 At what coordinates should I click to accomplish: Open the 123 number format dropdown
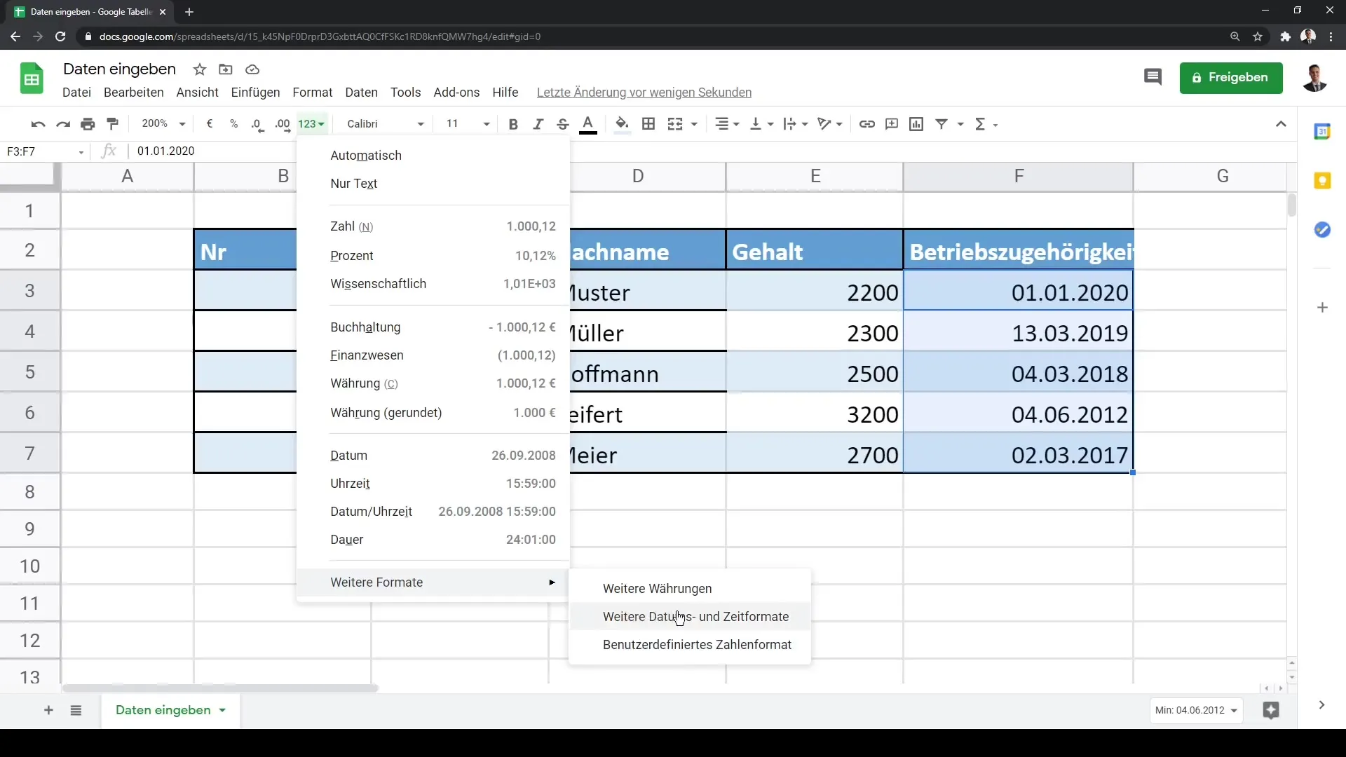[311, 124]
